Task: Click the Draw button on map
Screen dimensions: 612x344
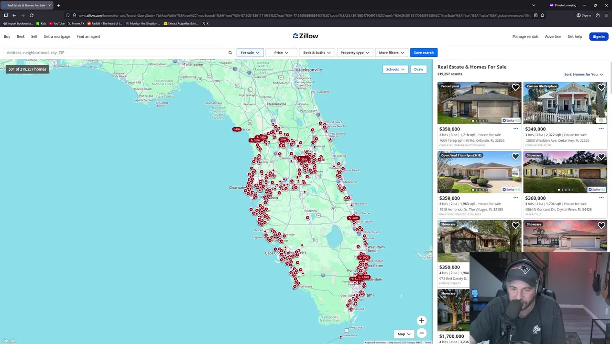Action: tap(418, 69)
